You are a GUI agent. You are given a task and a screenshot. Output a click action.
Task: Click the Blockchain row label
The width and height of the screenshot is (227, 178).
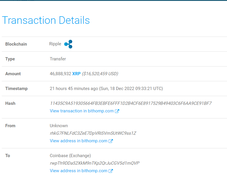[x=16, y=44]
